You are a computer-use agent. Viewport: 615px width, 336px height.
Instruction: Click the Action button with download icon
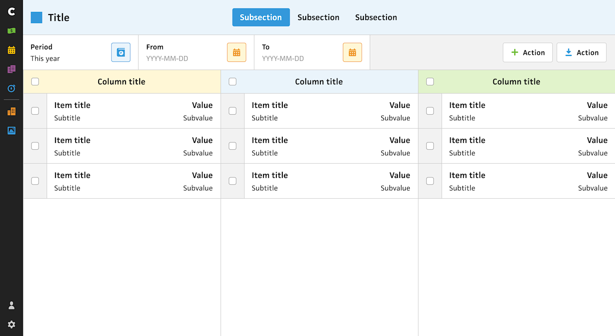point(581,52)
